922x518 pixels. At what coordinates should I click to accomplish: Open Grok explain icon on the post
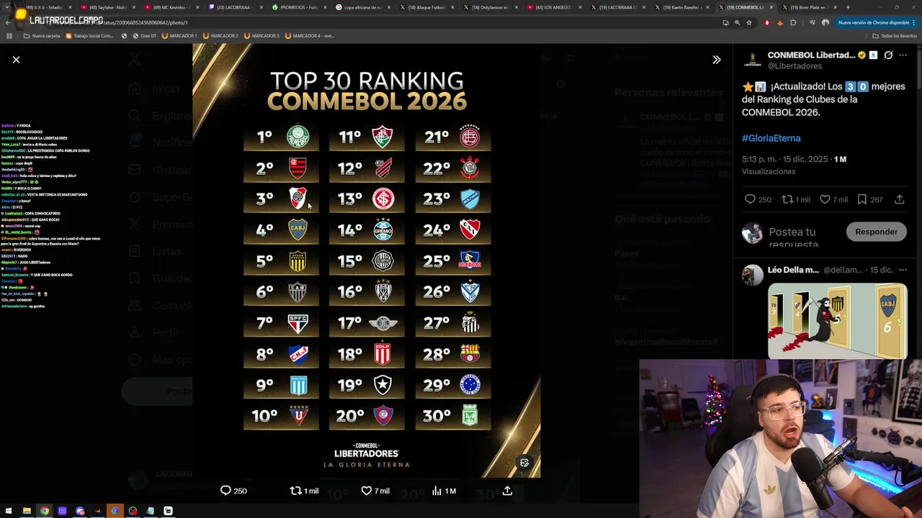click(888, 55)
